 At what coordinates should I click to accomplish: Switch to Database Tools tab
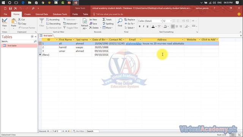point(60,14)
